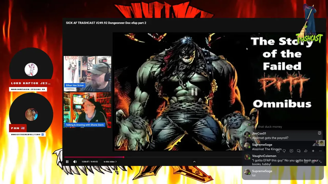Click Lord Raptor Jes's round avatar

click(31, 69)
